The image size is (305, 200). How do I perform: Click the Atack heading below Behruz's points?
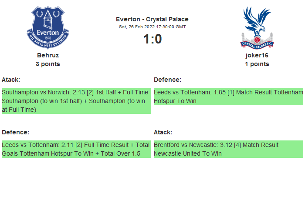[11, 80]
